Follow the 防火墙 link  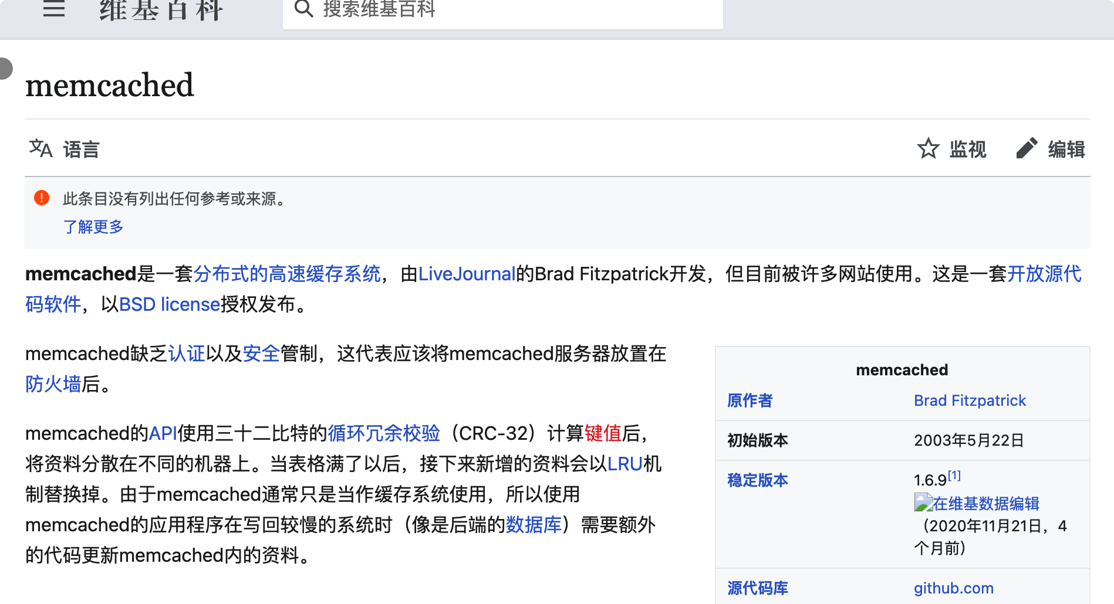coord(53,384)
